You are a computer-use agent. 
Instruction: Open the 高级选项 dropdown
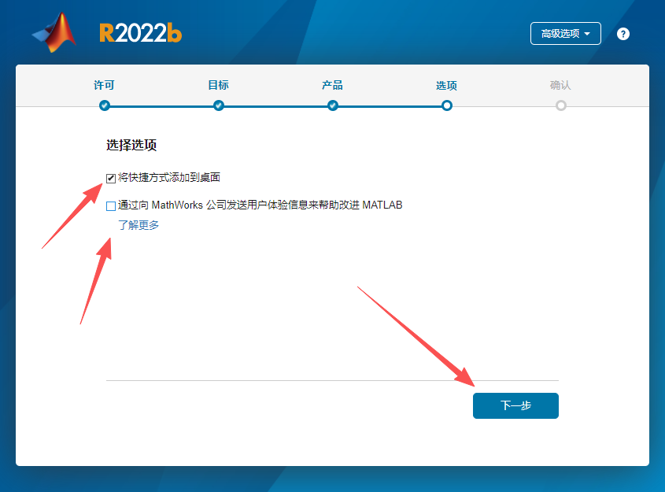tap(560, 33)
